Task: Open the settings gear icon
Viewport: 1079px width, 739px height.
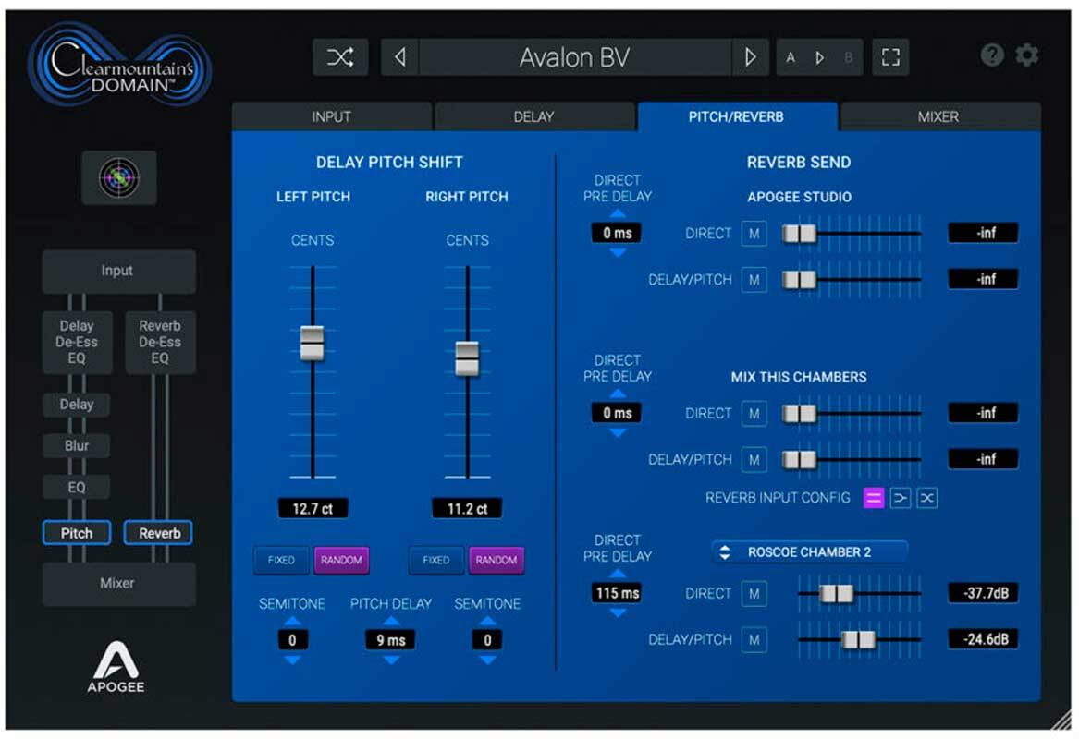Action: pos(1027,55)
